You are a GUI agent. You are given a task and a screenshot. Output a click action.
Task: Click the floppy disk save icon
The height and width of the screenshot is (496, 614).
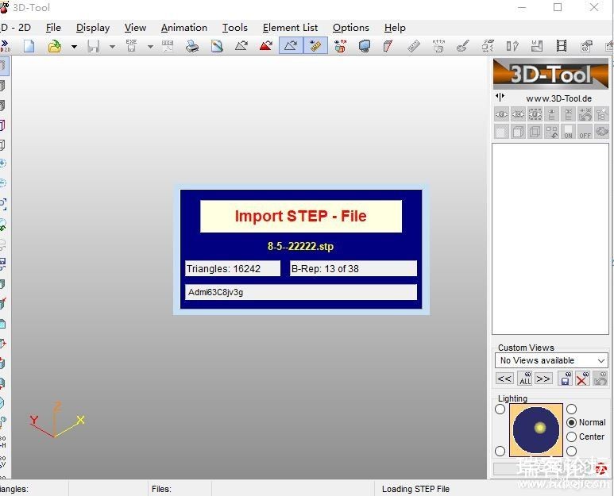point(93,46)
